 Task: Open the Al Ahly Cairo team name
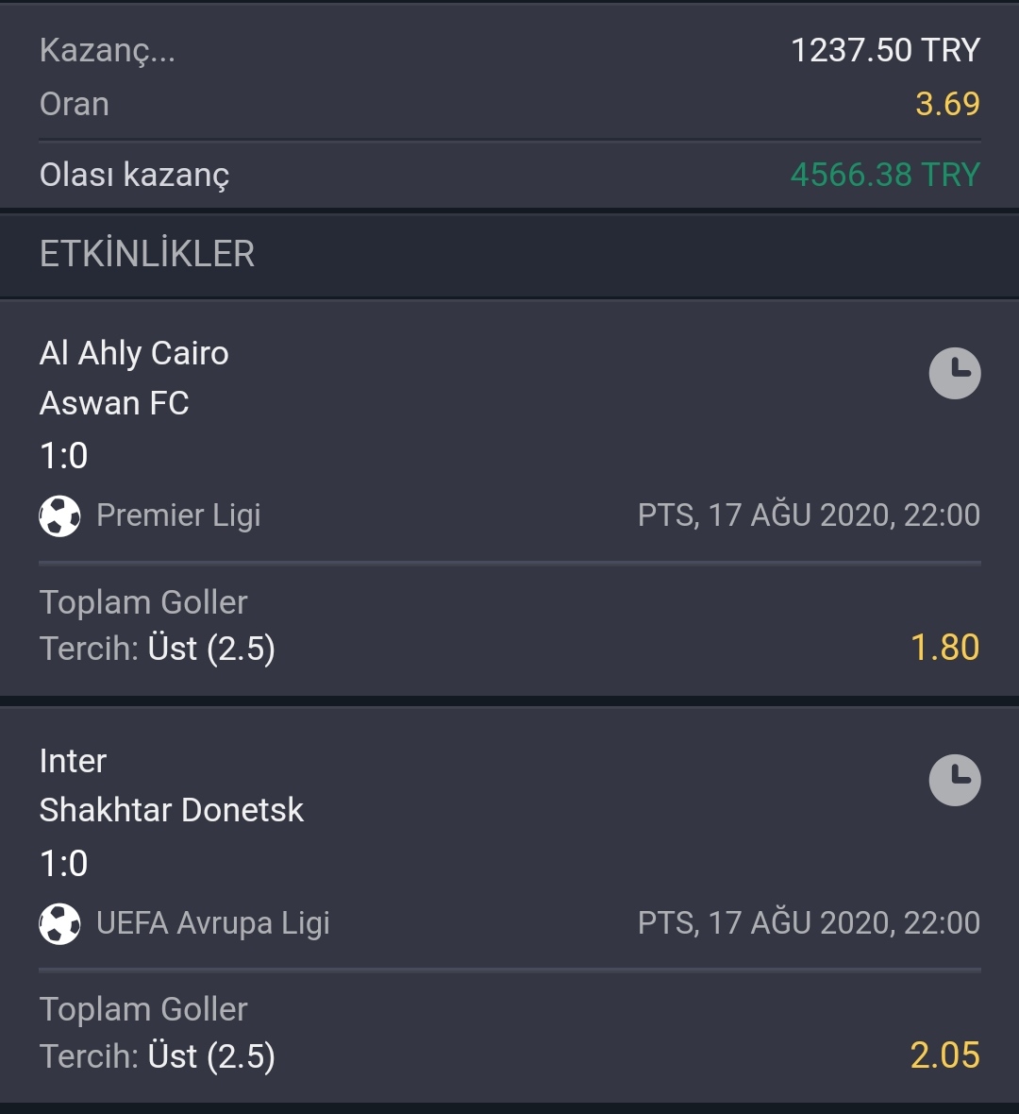point(134,354)
